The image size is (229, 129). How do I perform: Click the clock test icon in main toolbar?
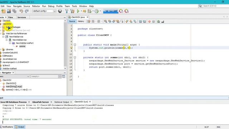coord(97,11)
